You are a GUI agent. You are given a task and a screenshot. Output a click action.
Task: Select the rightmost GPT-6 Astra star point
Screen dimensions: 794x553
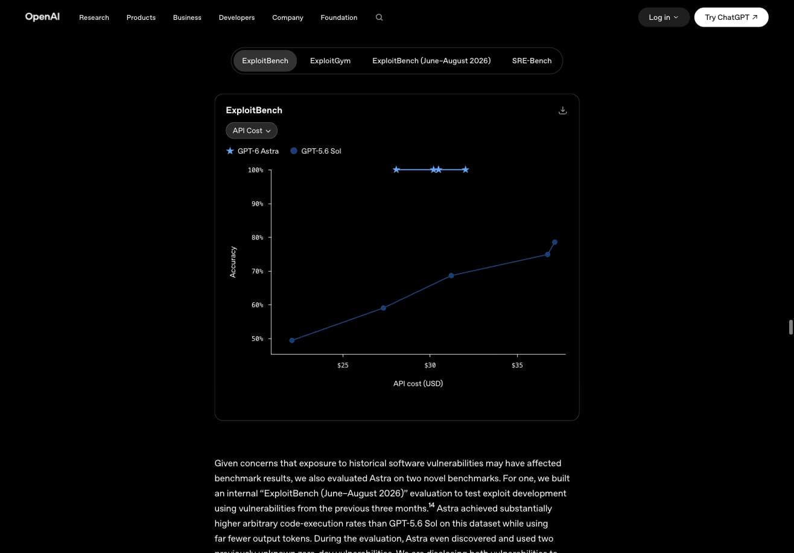click(x=465, y=170)
